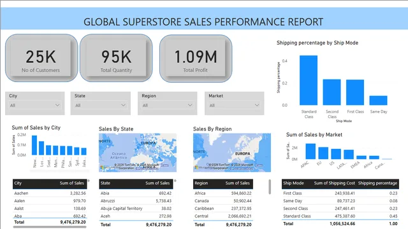Screen dimensions: 408x229
Task: Click the Sales By State map
Action: 138,153
